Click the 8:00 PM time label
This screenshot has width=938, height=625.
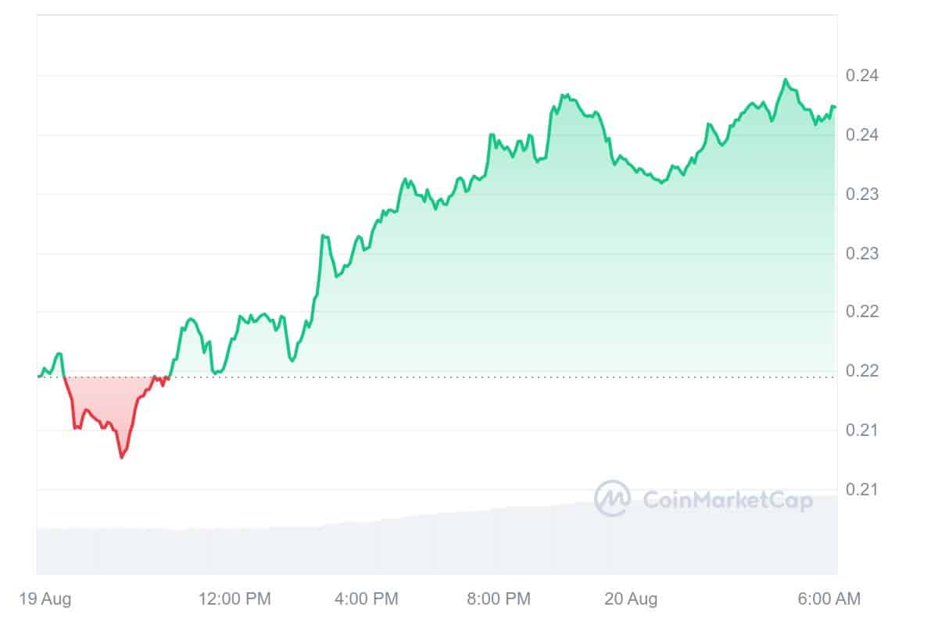(x=499, y=599)
